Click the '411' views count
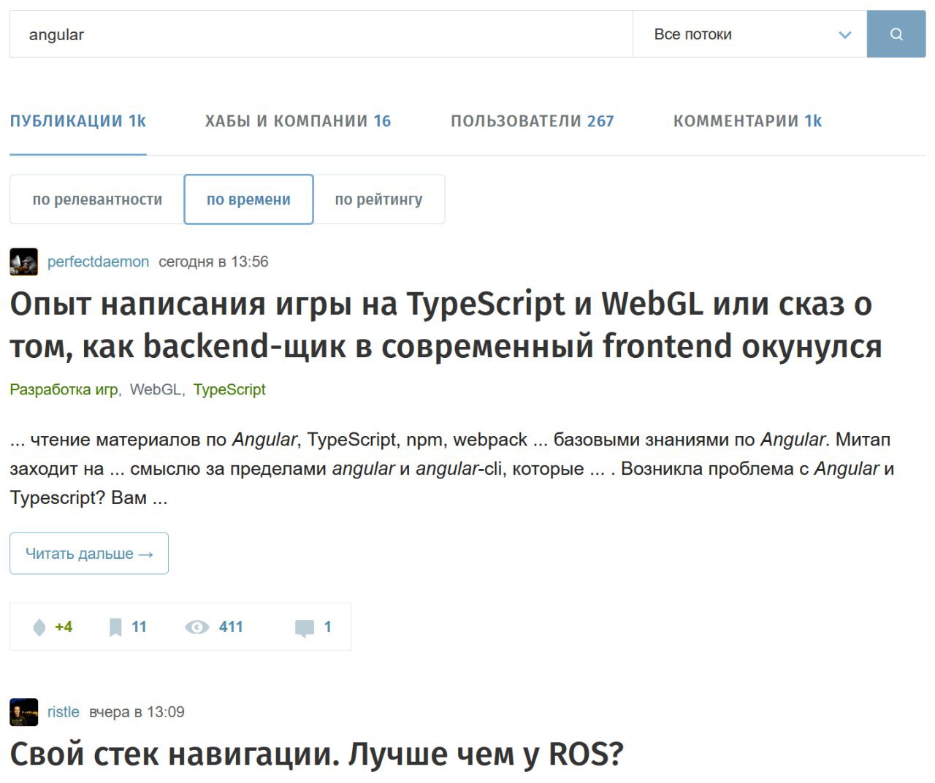This screenshot has width=935, height=783. coord(231,627)
